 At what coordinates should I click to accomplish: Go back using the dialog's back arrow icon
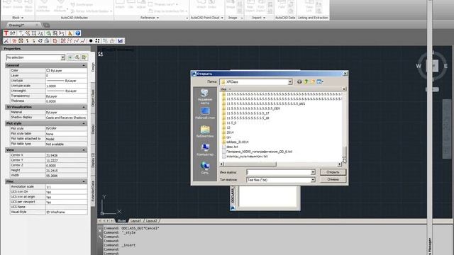click(x=299, y=82)
